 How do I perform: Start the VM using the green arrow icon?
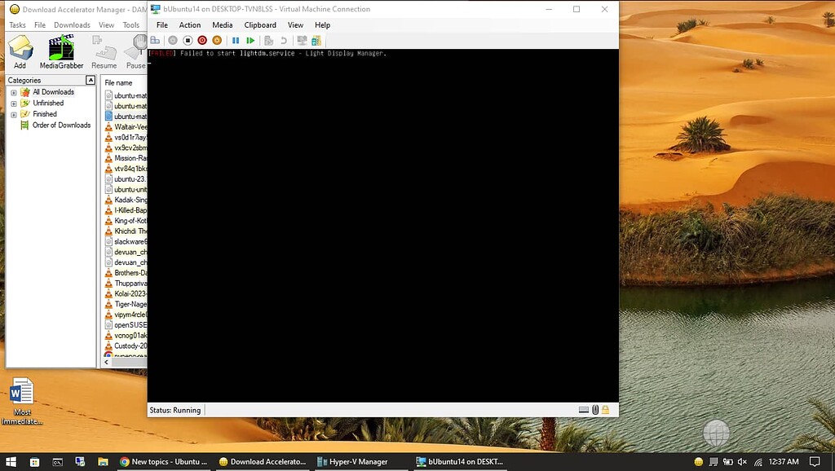250,40
